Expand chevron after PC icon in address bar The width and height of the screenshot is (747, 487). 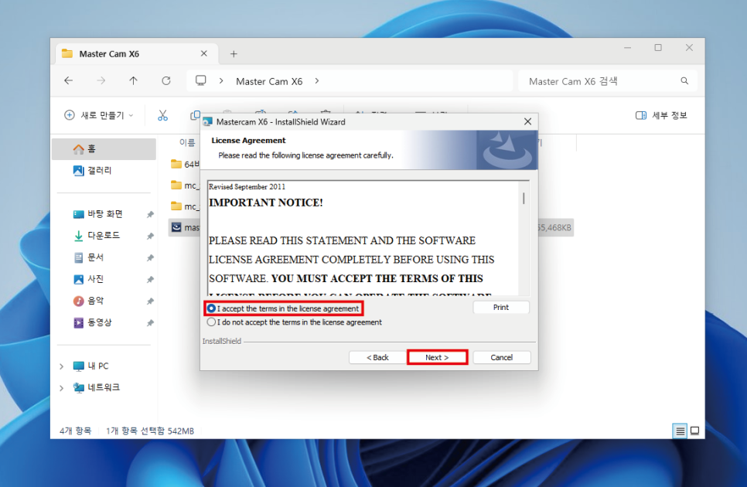click(221, 81)
